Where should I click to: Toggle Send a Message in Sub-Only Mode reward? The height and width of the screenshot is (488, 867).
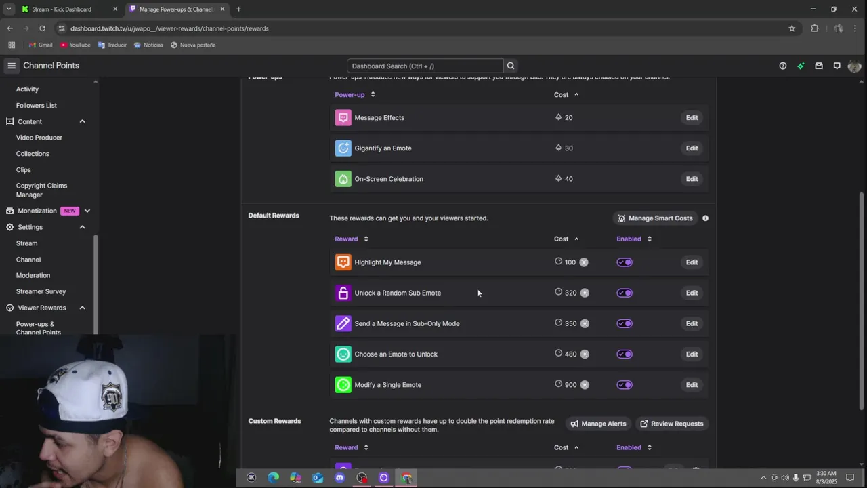click(625, 323)
